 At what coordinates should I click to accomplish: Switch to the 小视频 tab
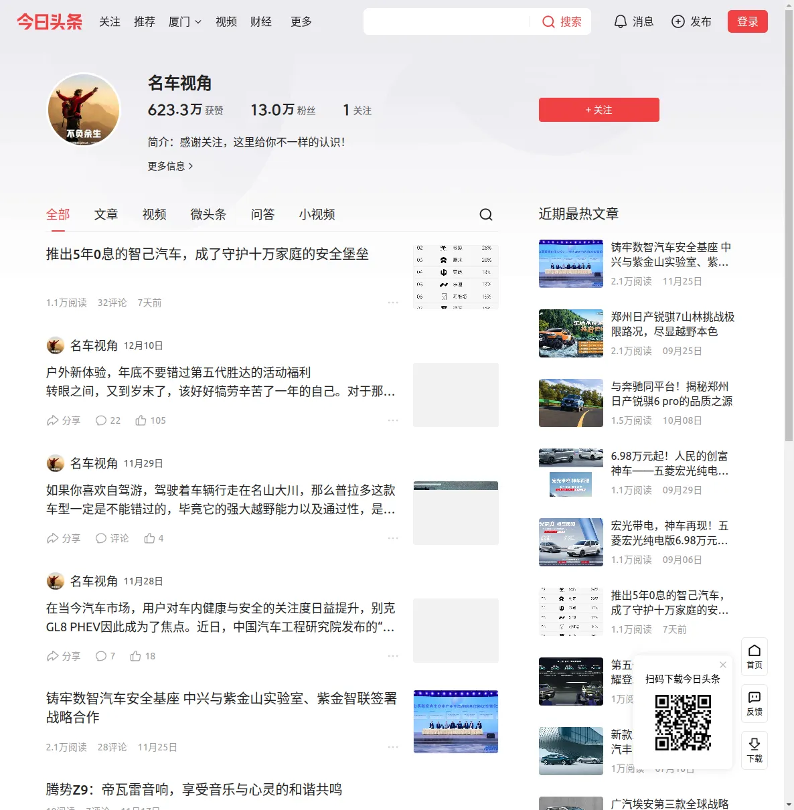[317, 214]
